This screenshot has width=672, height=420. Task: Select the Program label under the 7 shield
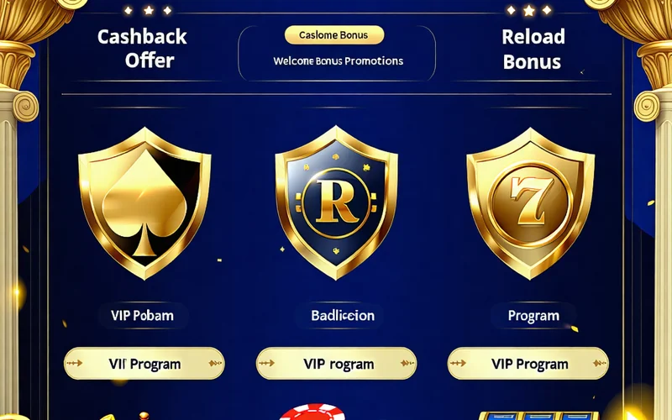[x=533, y=316]
